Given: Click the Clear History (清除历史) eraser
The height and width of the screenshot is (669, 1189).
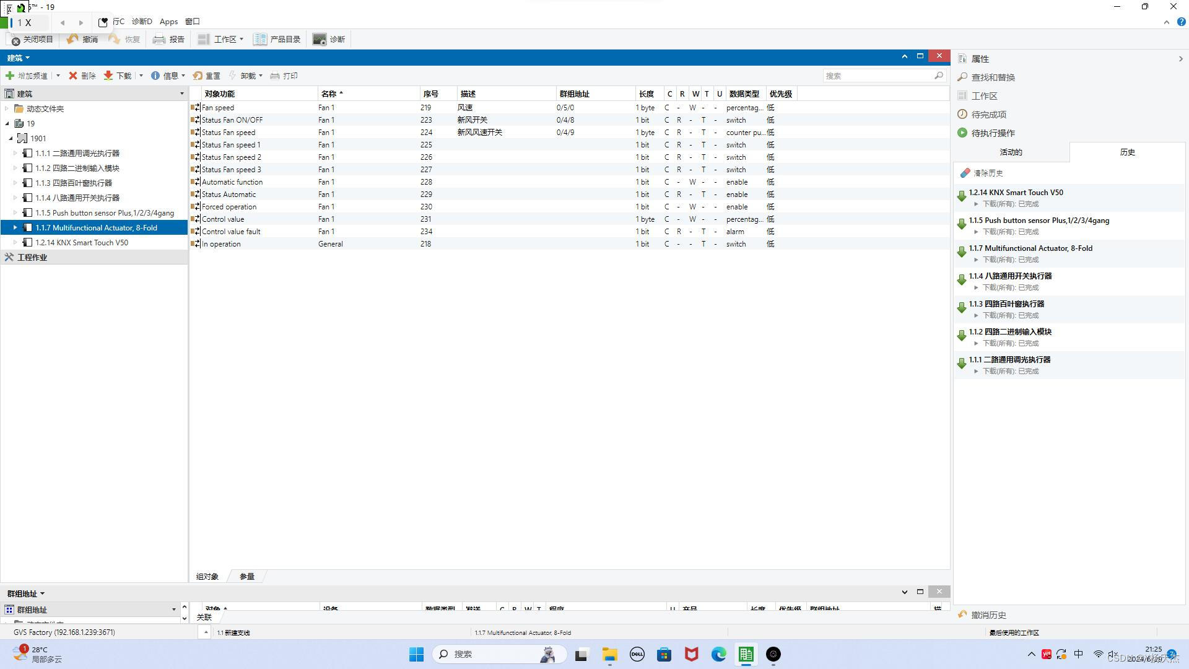Looking at the screenshot, I should coord(965,173).
